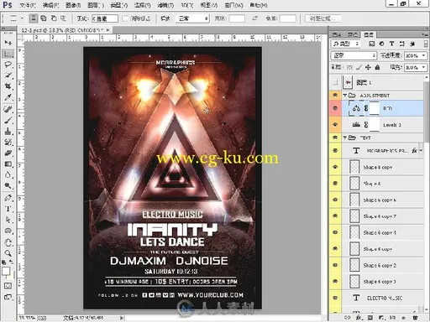
Task: Select the Rectangular Marquee tool
Action: [x=8, y=54]
